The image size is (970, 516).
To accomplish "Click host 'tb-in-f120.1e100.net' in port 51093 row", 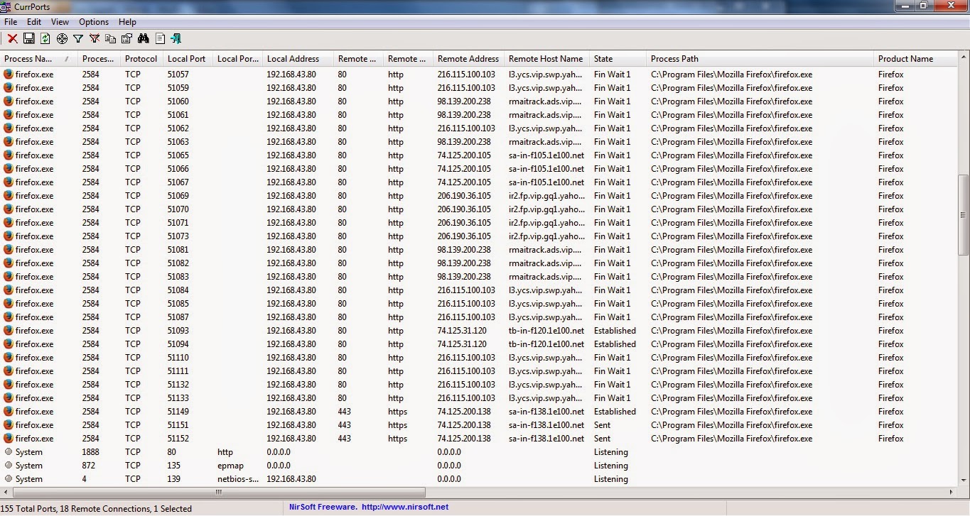I will pos(546,330).
